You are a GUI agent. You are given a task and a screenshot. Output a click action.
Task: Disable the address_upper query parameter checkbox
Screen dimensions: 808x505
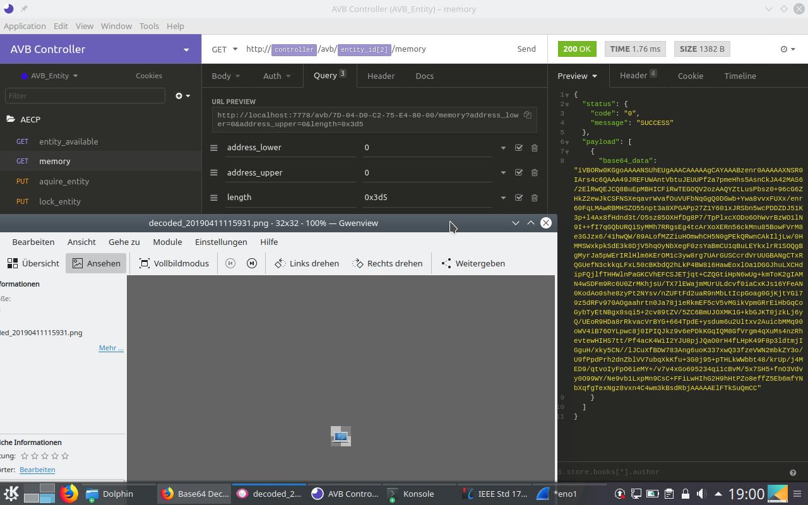pyautogui.click(x=518, y=172)
